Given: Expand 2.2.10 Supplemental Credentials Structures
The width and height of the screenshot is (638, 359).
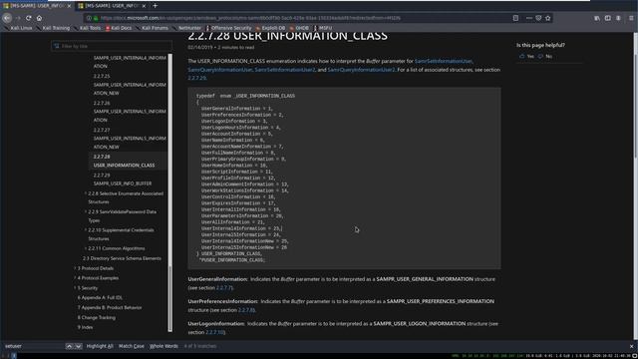Looking at the screenshot, I should pos(121,234).
